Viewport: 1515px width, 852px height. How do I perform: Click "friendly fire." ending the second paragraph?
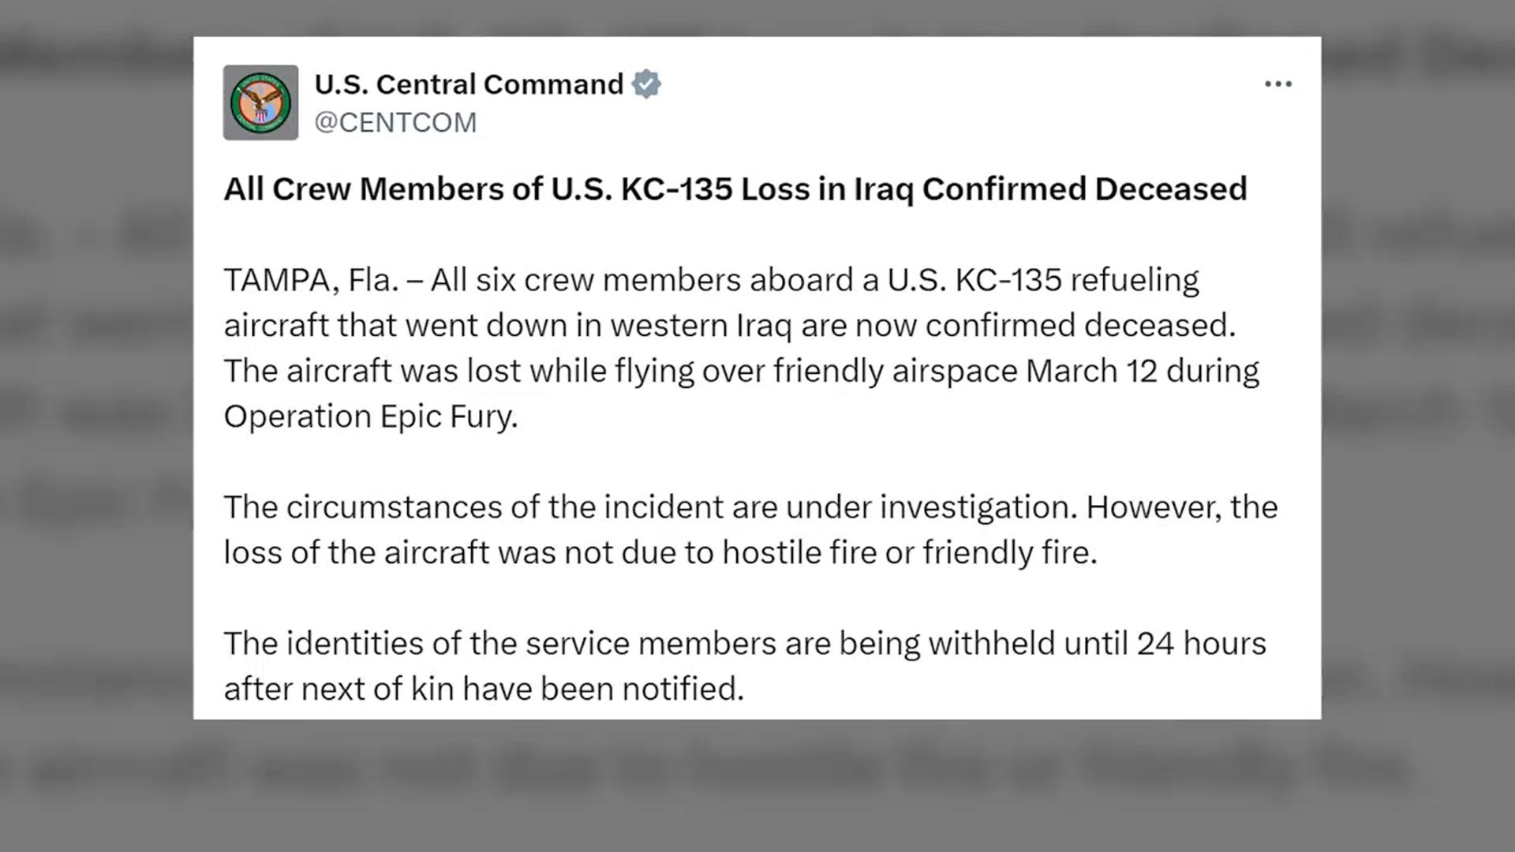1010,553
